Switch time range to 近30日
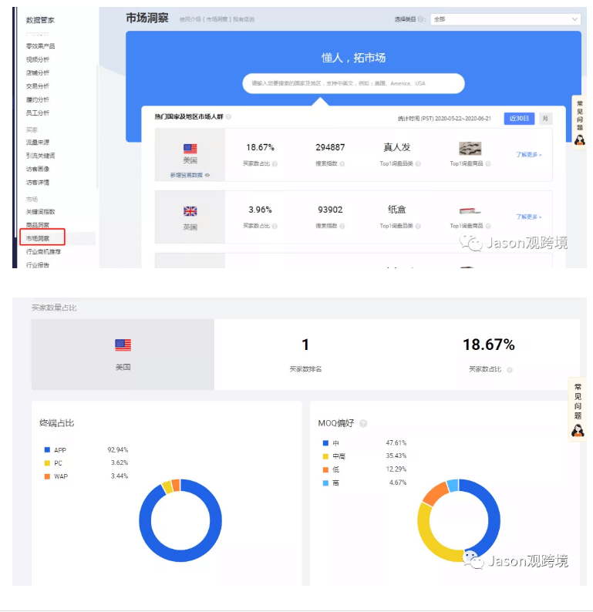The image size is (593, 612). click(x=519, y=118)
